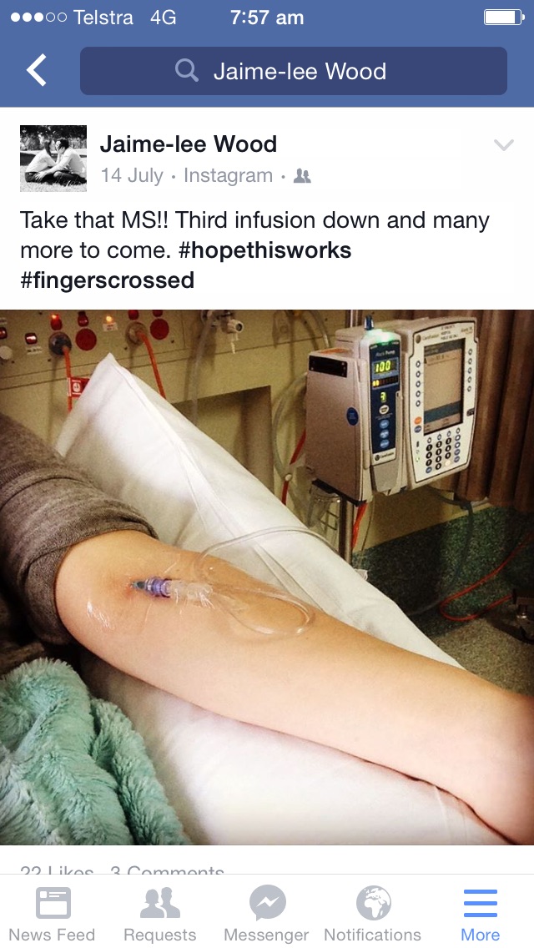Screen dimensions: 534x948
Task: Expand the post options chevron
Action: (503, 144)
